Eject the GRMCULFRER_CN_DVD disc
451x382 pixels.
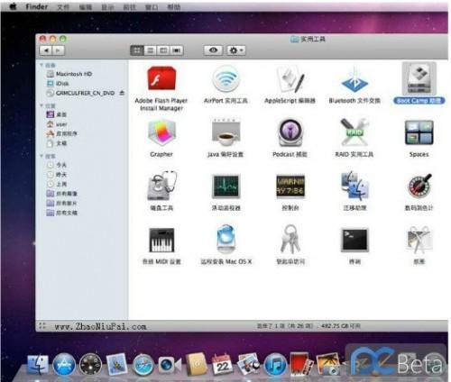[122, 93]
